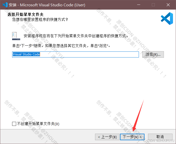This screenshot has height=144, width=176.
Task: Open the 浏览(R)... browse button
Action: click(x=153, y=54)
